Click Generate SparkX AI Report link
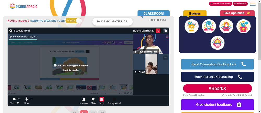The height and width of the screenshot is (113, 261). click(x=237, y=95)
